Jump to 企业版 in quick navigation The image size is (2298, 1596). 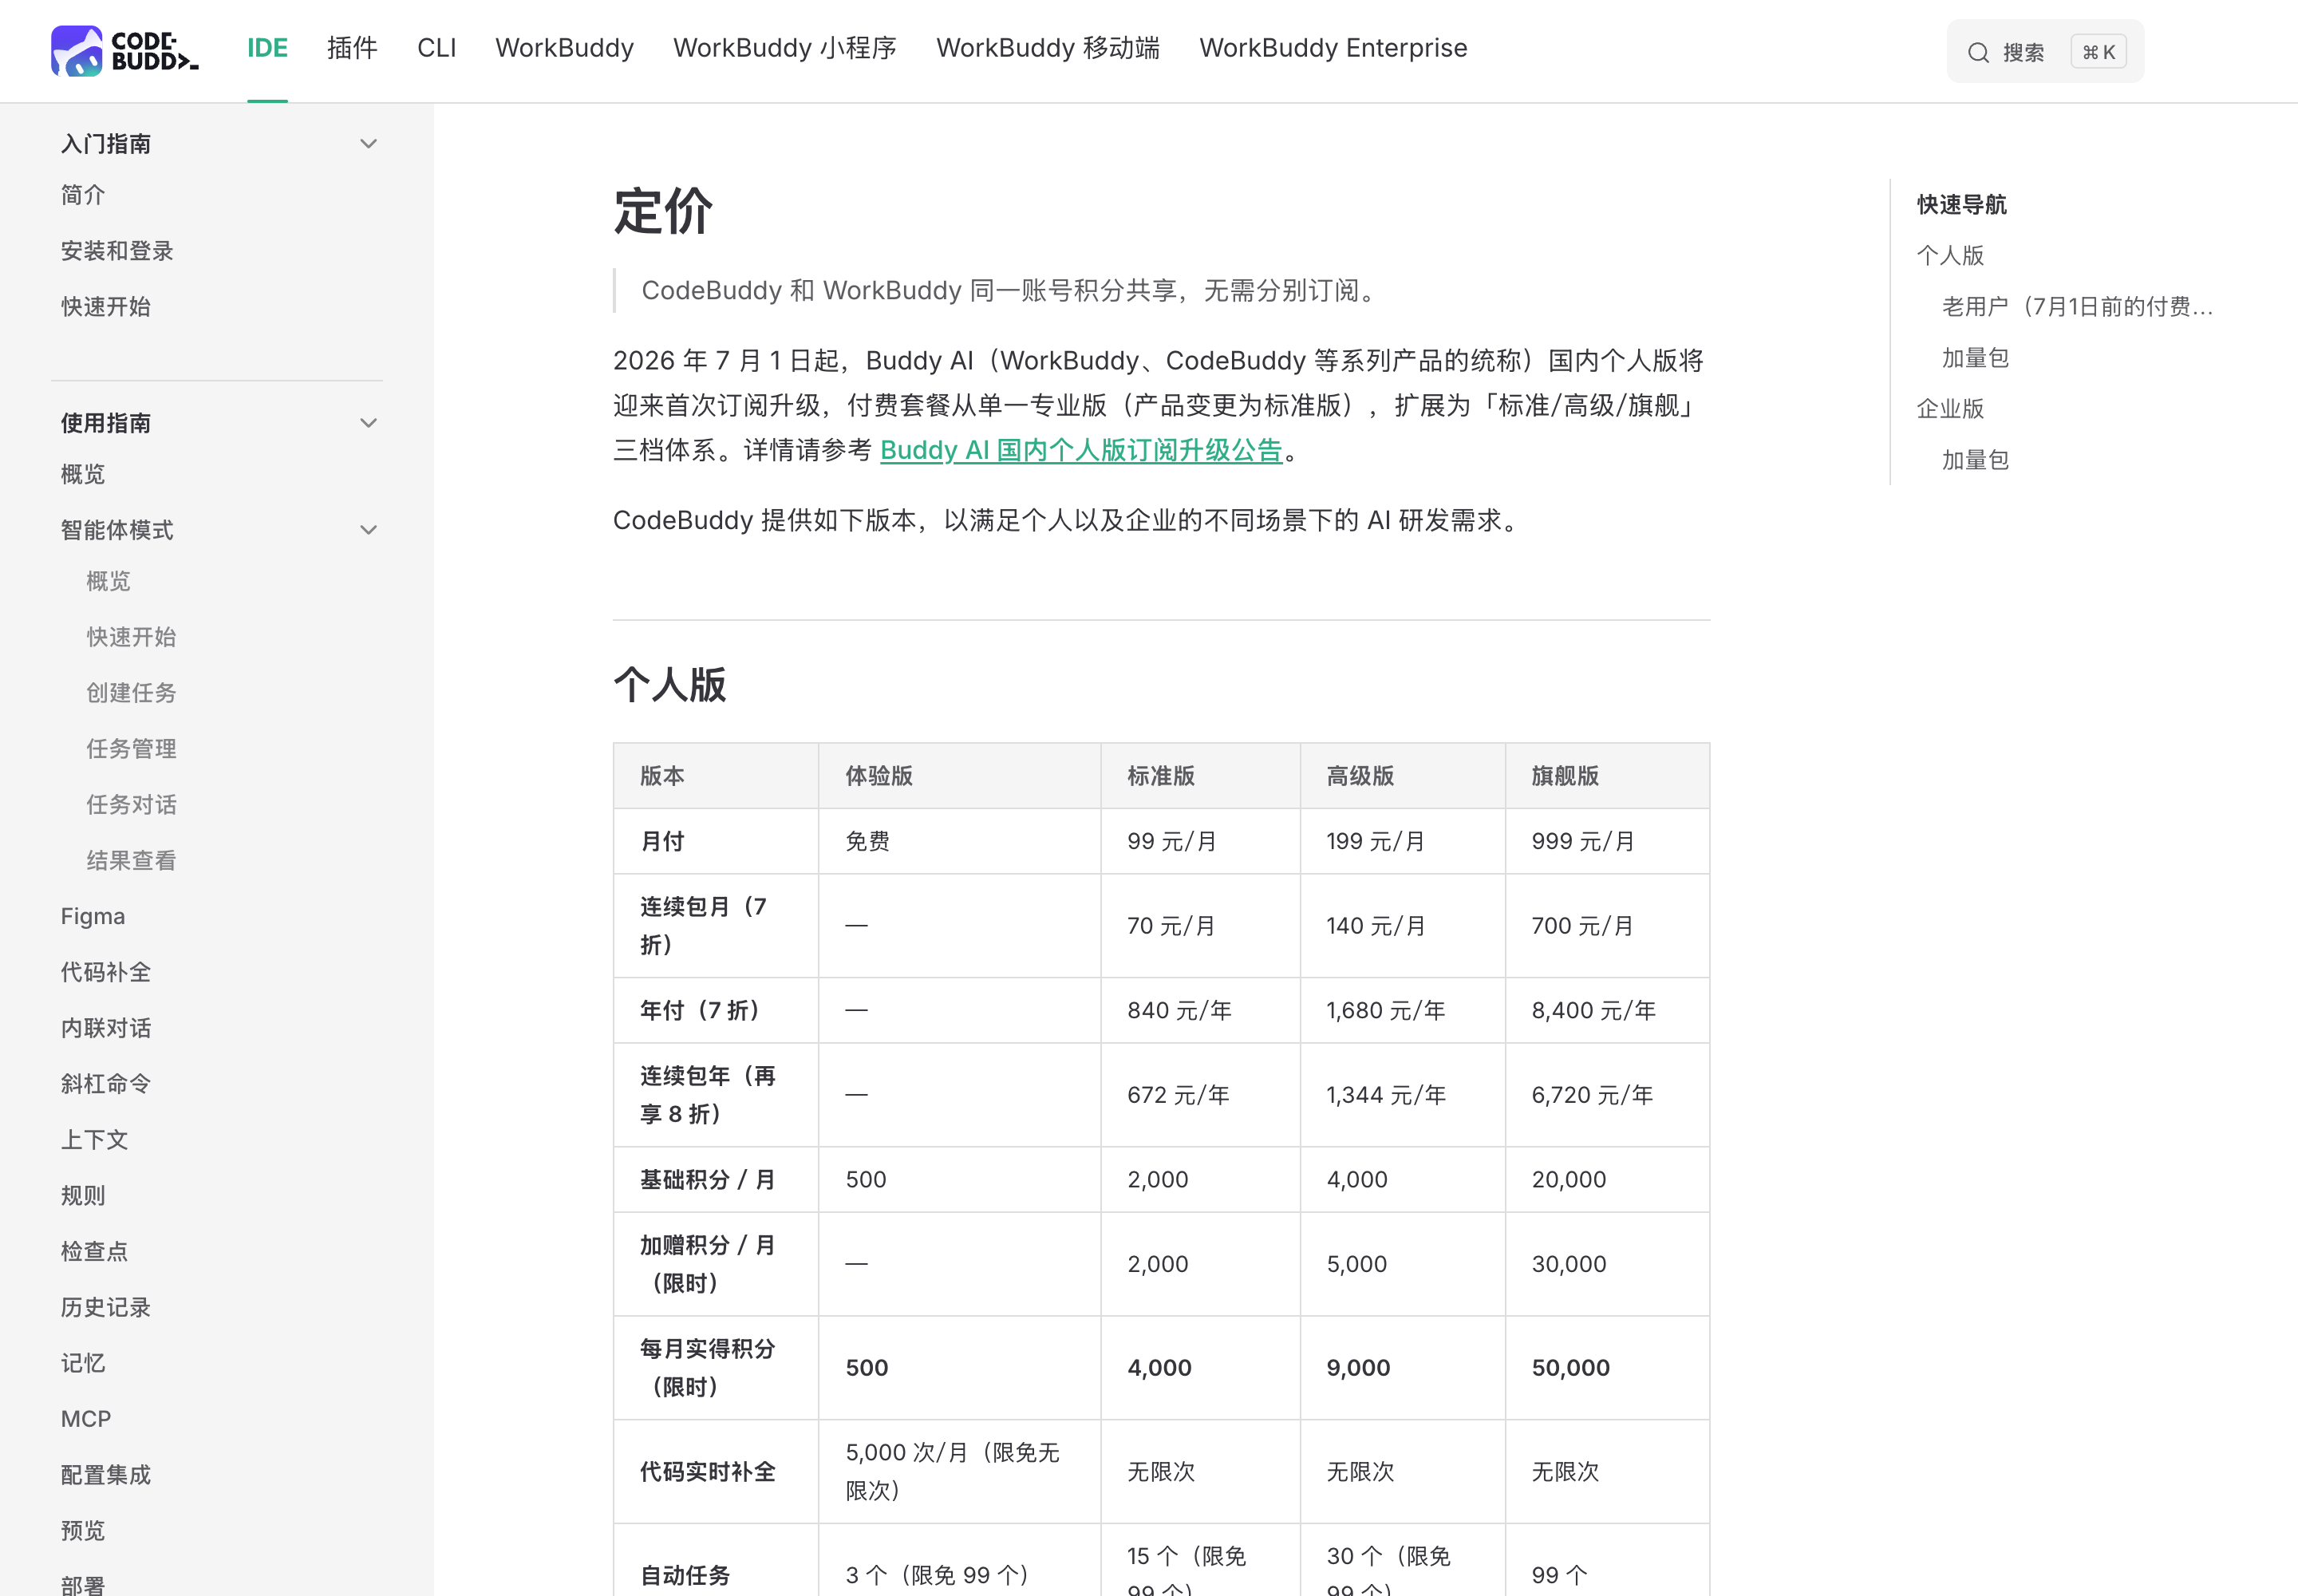tap(1950, 409)
